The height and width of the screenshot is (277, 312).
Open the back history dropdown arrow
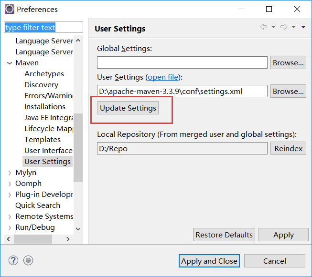point(273,27)
